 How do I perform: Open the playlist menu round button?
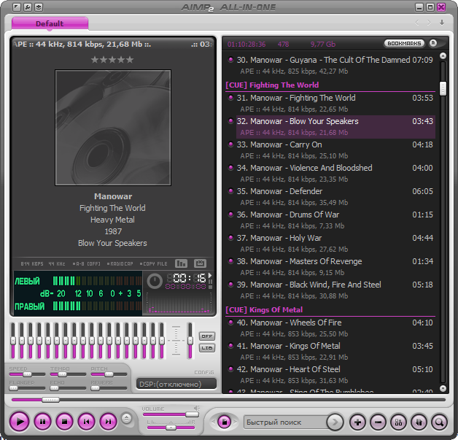pyautogui.click(x=225, y=422)
